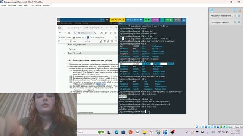Click the Firefox forward arrow
The image size is (243, 136).
coord(65,33)
